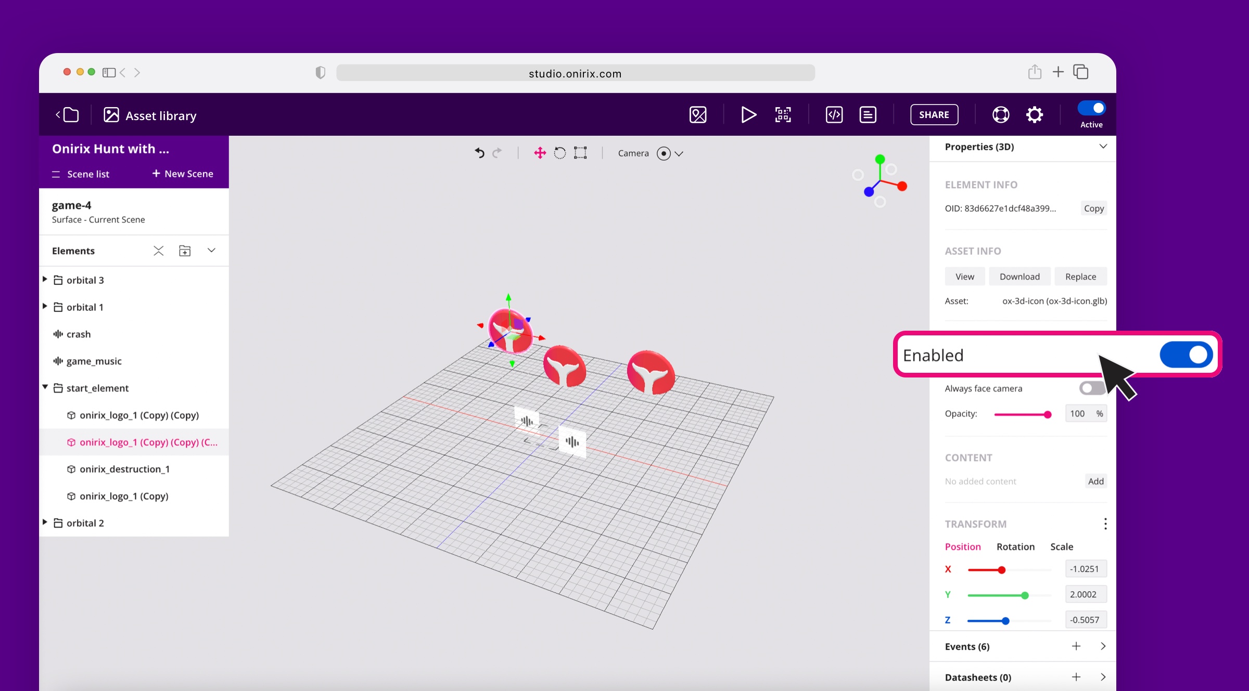The image size is (1249, 691).
Task: Collapse the start_element folder
Action: [x=45, y=387]
